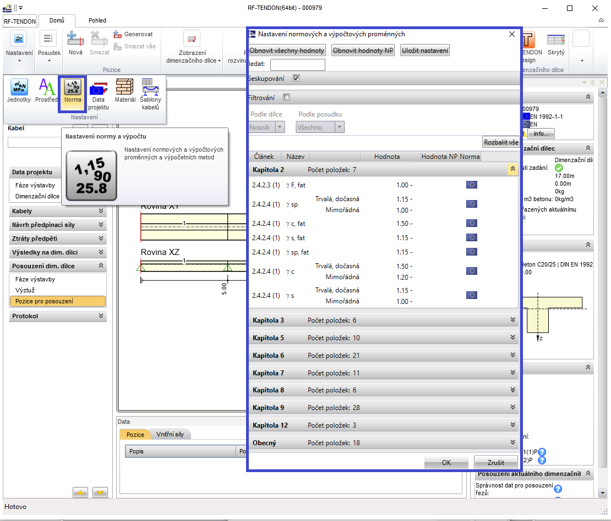Click EU flag icon in γ s, fat row
This screenshot has width=611, height=521.
pos(472,238)
